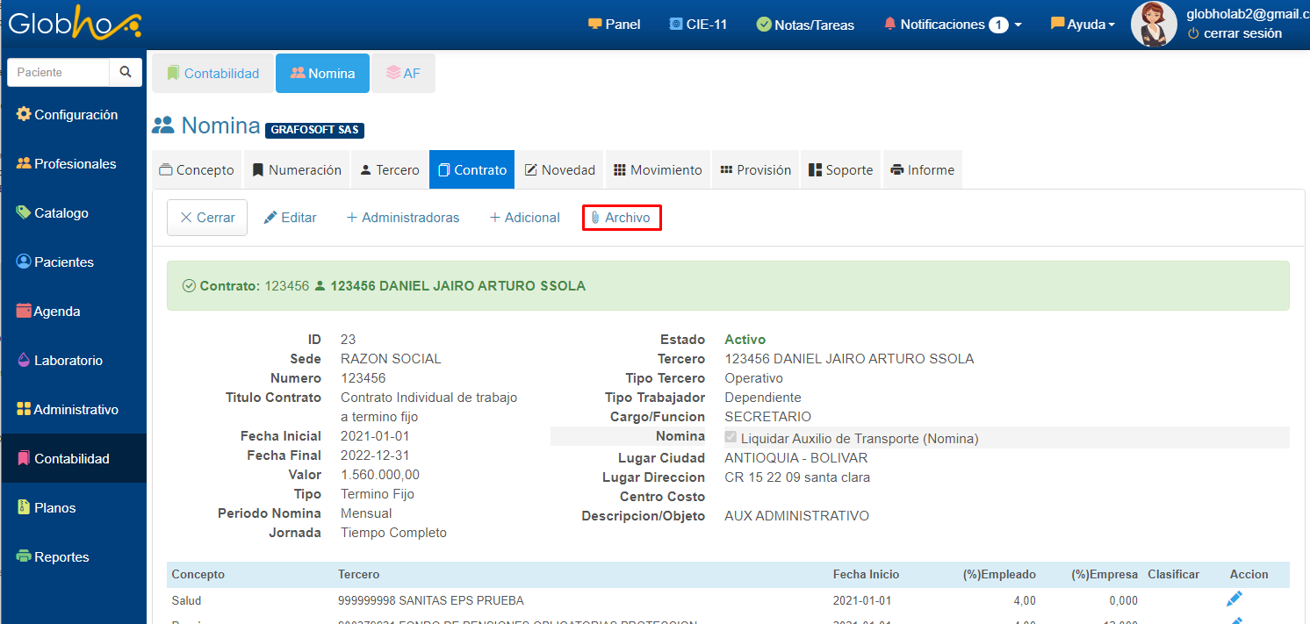Image resolution: width=1310 pixels, height=624 pixels.
Task: Select the Movimiento tab
Action: point(658,170)
